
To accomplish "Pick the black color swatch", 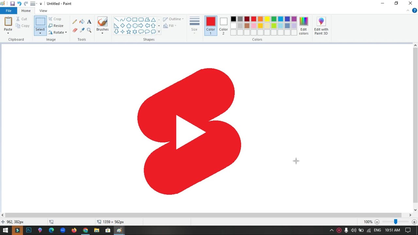I will pyautogui.click(x=233, y=19).
